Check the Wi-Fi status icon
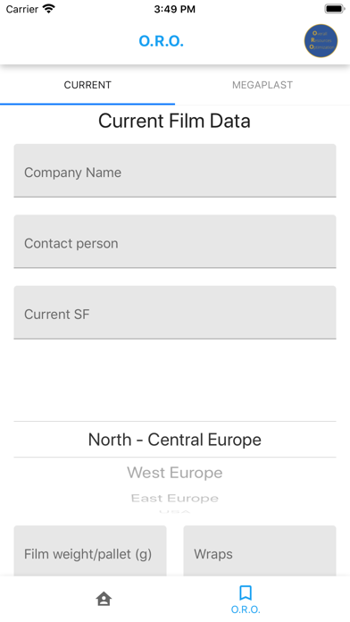The image size is (350, 622). [x=48, y=9]
